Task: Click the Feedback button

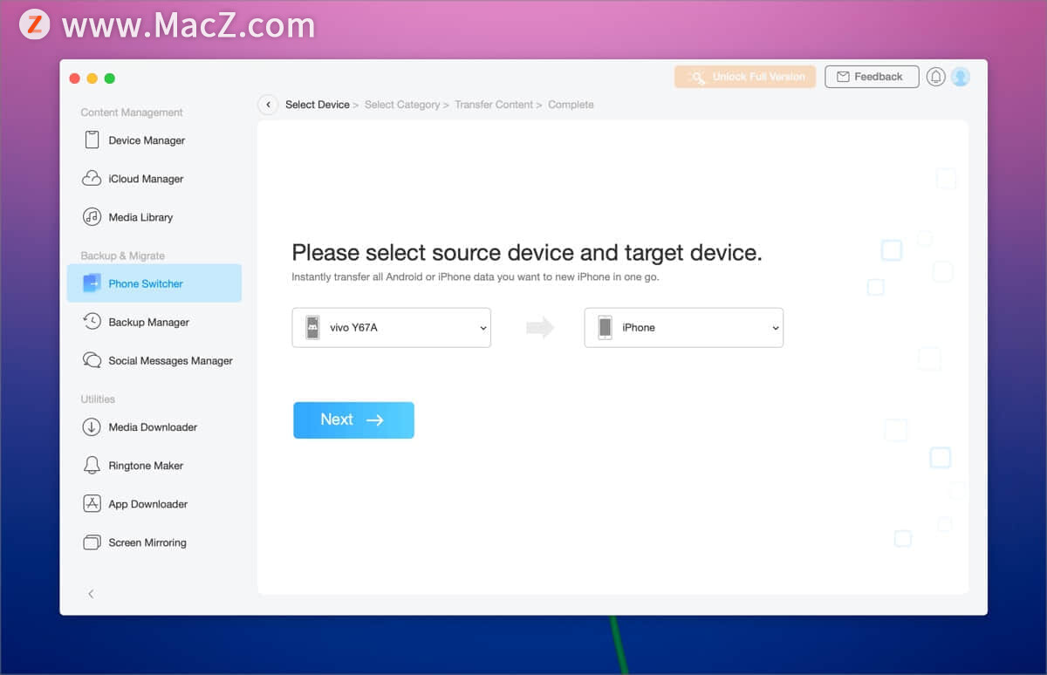Action: 872,77
